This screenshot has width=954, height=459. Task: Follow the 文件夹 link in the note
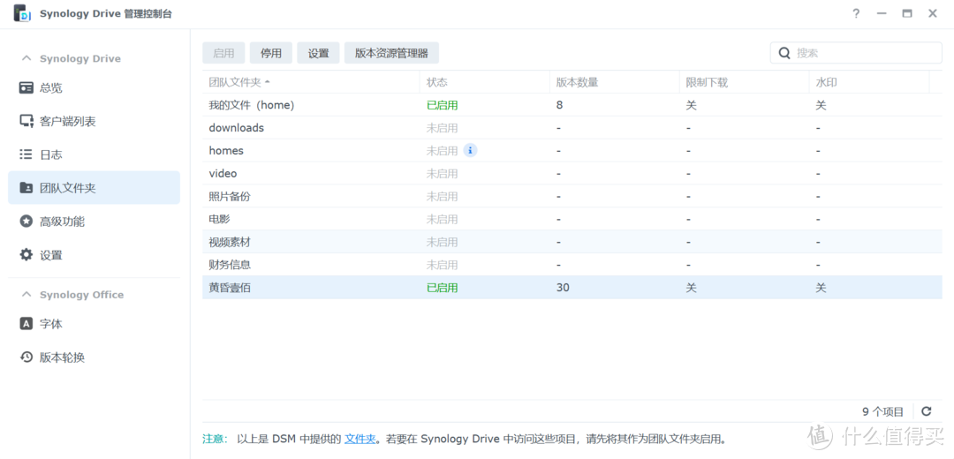click(360, 439)
